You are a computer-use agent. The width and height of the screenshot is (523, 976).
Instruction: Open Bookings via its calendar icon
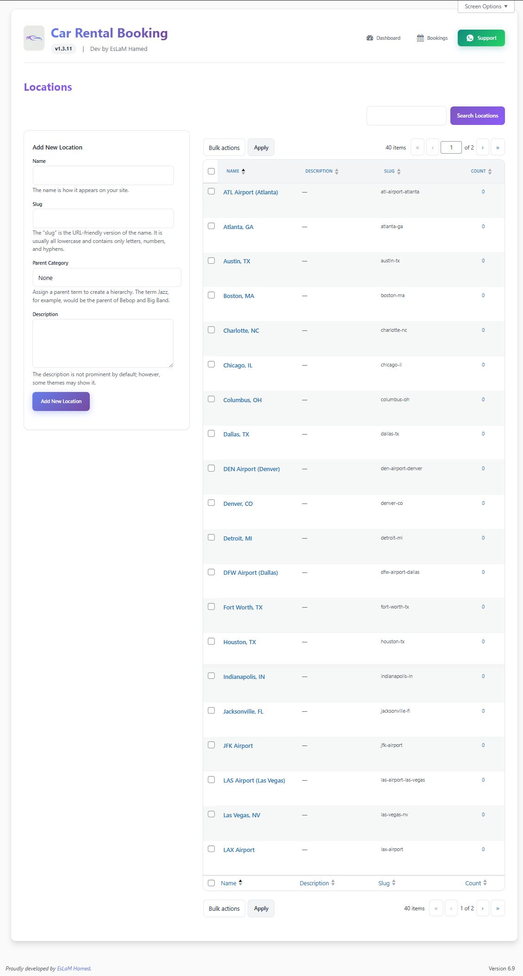[x=420, y=38]
